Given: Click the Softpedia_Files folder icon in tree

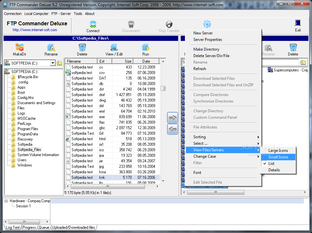Looking at the screenshot, I should [x=13, y=150].
